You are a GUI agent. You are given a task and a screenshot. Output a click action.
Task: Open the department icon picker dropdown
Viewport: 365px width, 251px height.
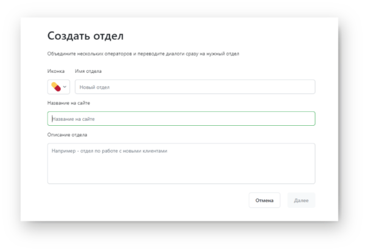pyautogui.click(x=58, y=87)
